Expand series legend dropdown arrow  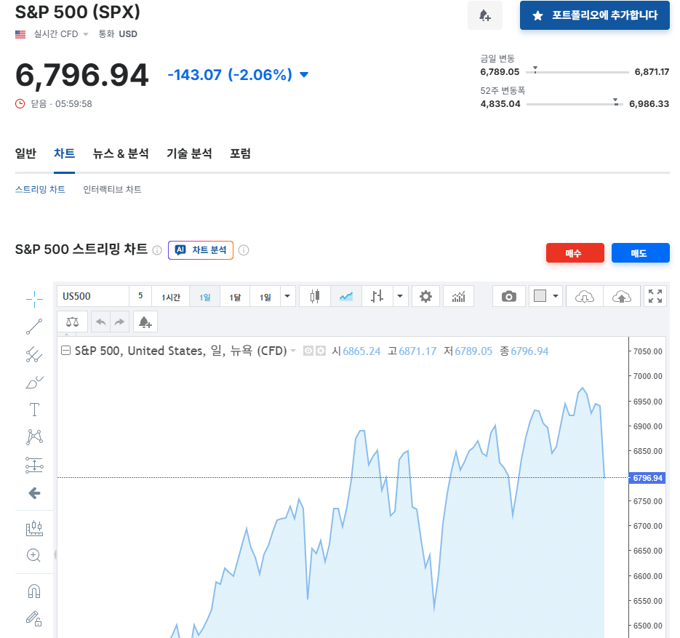[293, 351]
